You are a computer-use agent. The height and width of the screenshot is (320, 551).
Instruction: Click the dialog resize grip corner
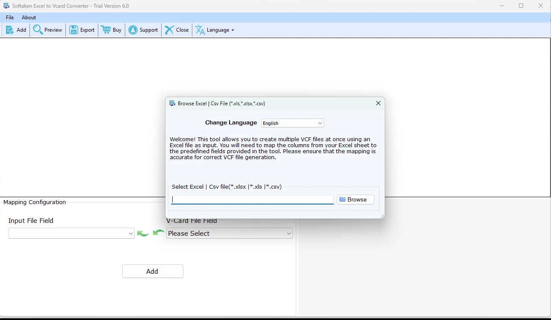[382, 216]
